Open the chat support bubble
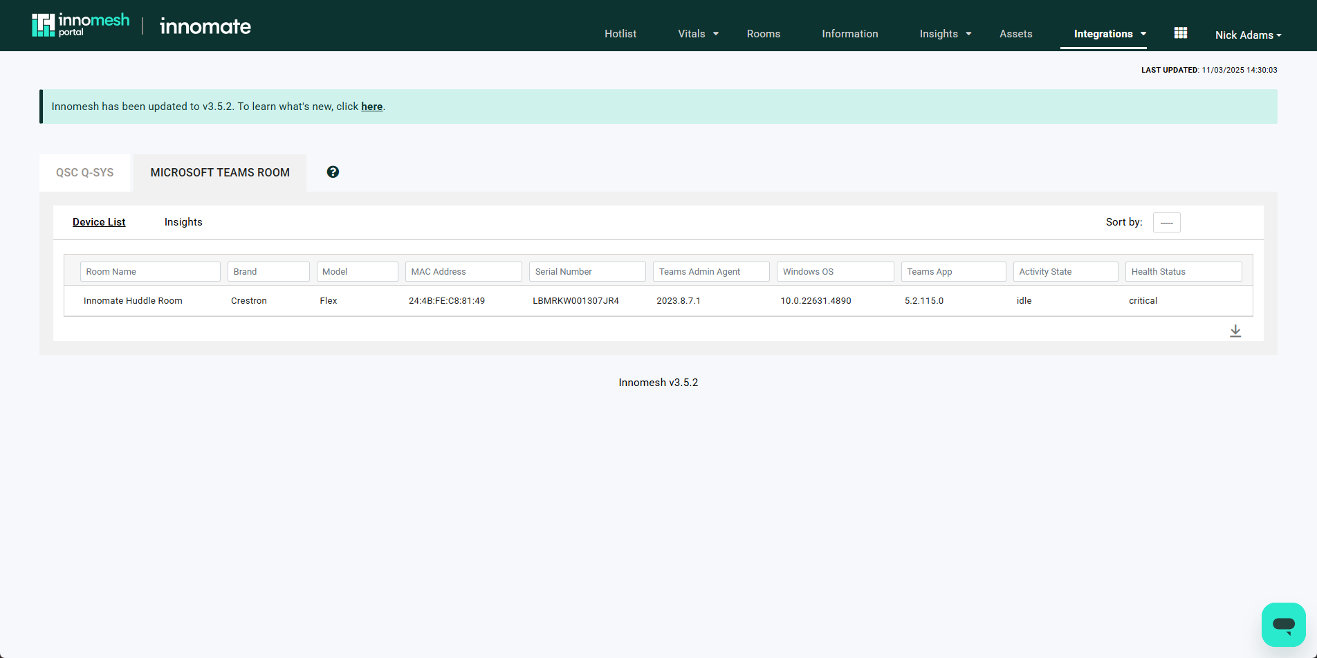The height and width of the screenshot is (658, 1317). (x=1283, y=624)
